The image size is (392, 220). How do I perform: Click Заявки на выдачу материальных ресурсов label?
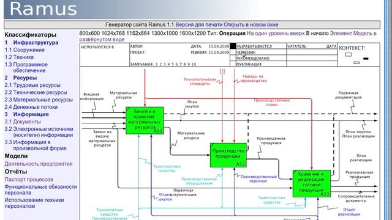coord(102,139)
